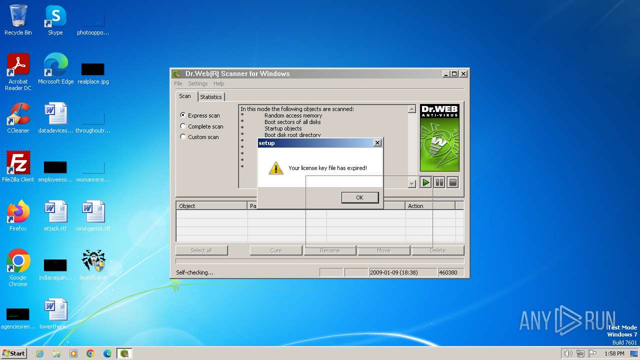The height and width of the screenshot is (360, 640).
Task: Select the Skype desktop shortcut
Action: [x=55, y=20]
